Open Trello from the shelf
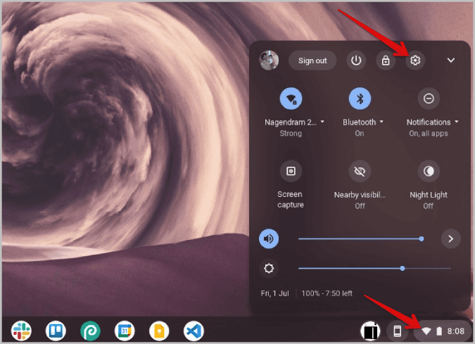The width and height of the screenshot is (475, 344). (56, 331)
